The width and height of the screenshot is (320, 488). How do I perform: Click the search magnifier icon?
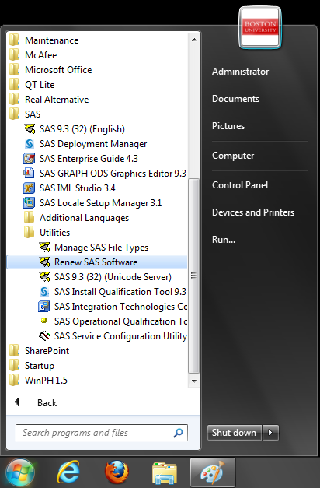click(179, 433)
